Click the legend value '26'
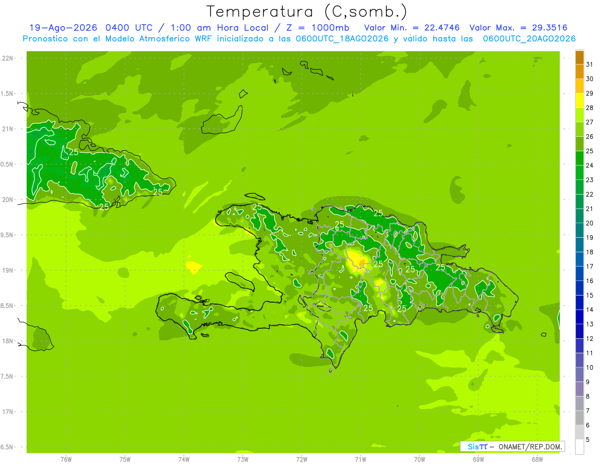 [x=590, y=136]
